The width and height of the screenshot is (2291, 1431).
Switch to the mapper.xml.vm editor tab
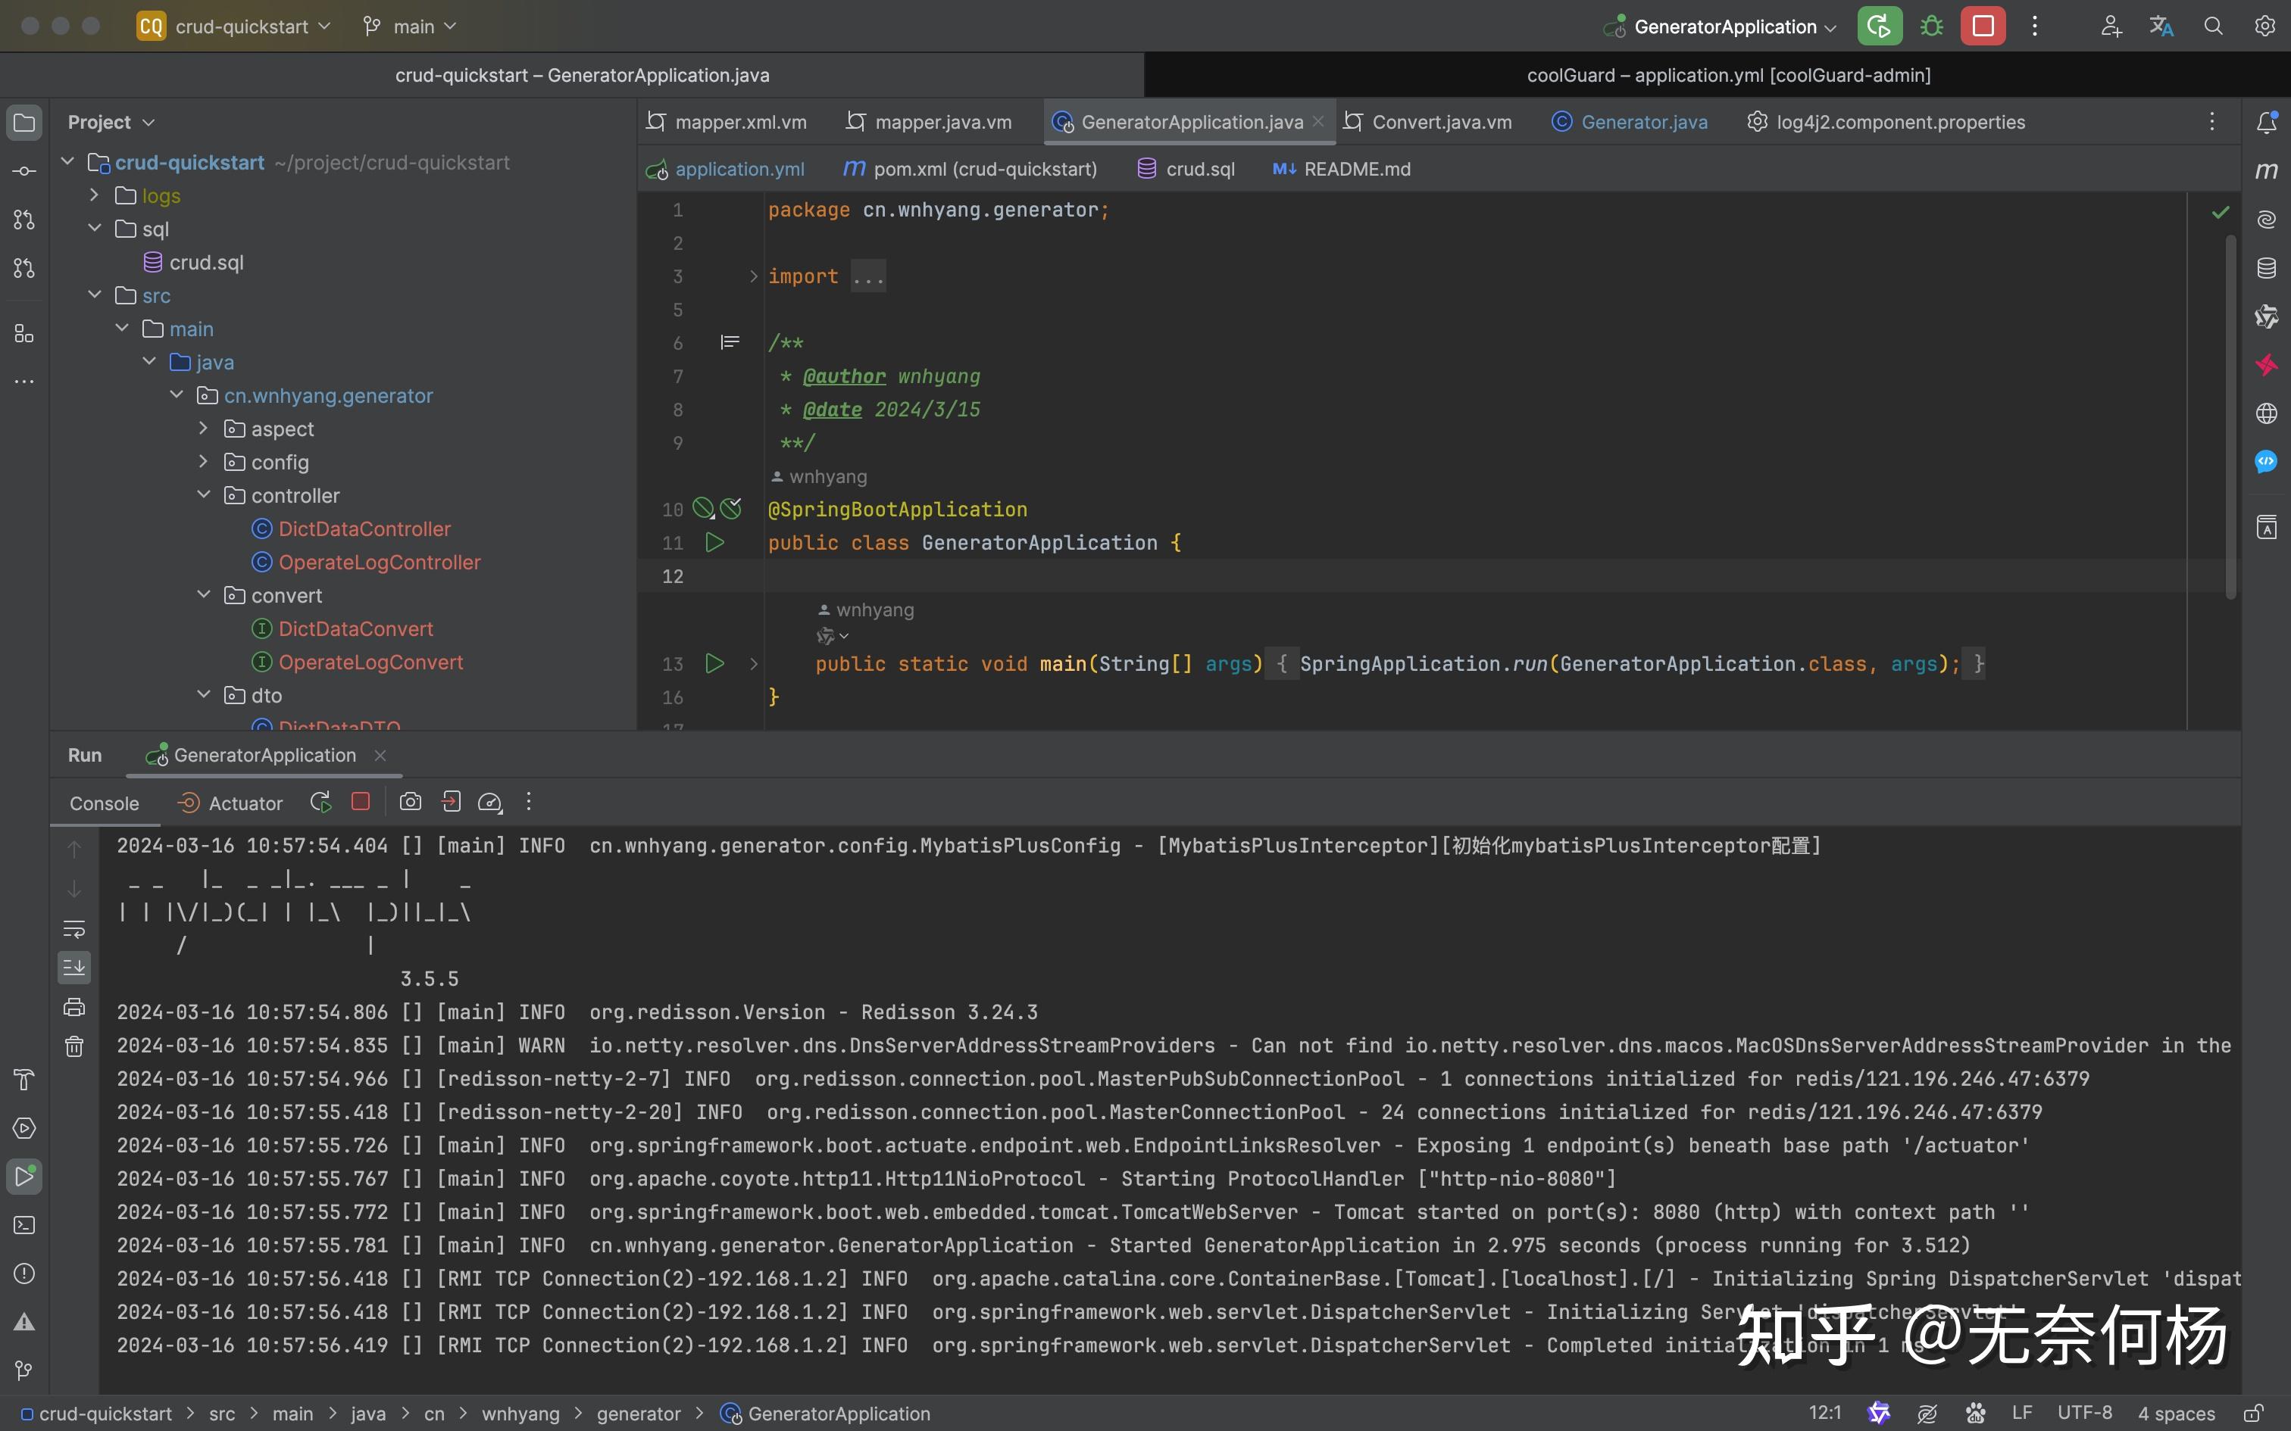click(x=727, y=122)
